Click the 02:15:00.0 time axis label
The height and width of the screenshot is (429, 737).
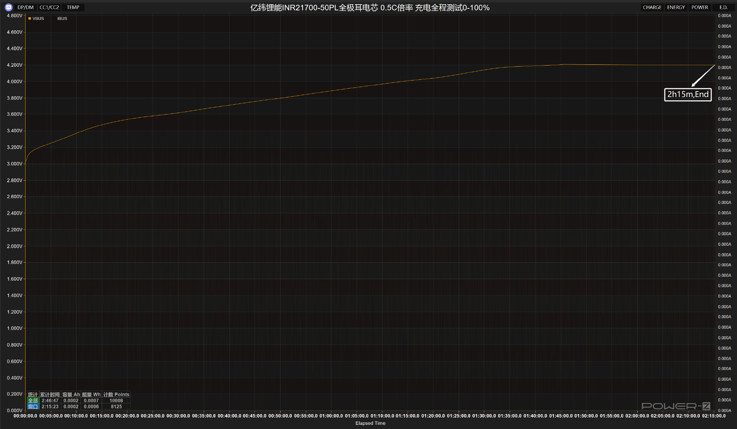click(x=714, y=416)
